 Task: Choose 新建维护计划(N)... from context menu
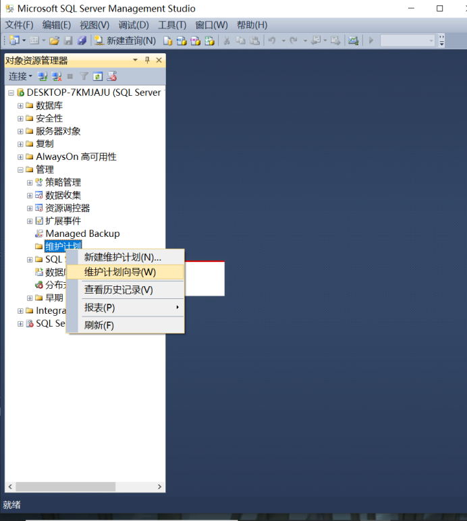(x=126, y=257)
